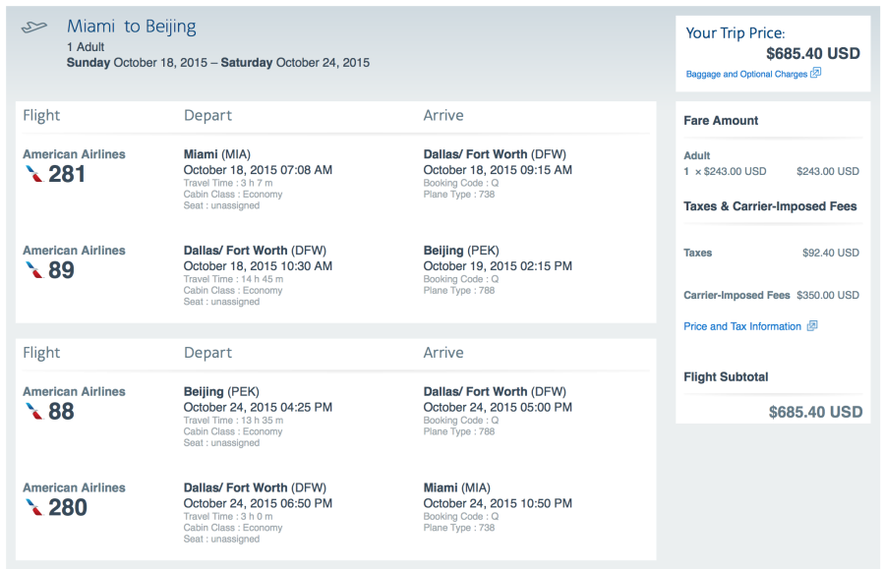Screen dimensions: 885x569
Task: Select flight number 89
Action: coord(61,270)
